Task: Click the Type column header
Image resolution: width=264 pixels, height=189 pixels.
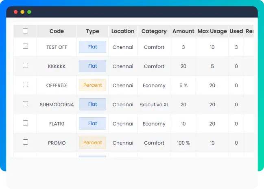Action: point(93,31)
